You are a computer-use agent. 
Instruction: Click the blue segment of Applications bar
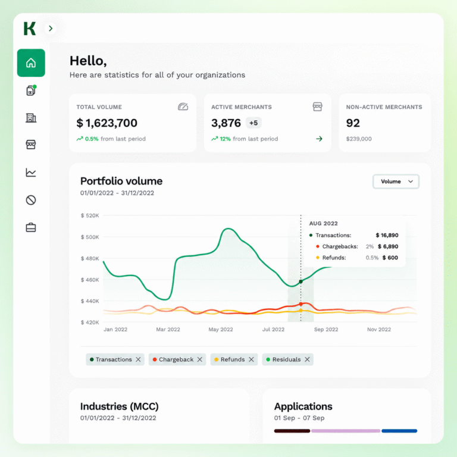[399, 431]
